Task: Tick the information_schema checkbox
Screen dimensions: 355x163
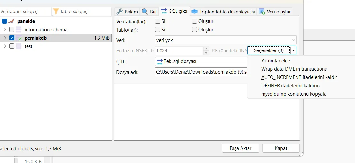Action: [12, 30]
